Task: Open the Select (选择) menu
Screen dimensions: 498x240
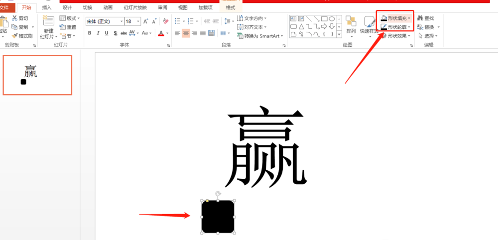Action: coord(428,36)
